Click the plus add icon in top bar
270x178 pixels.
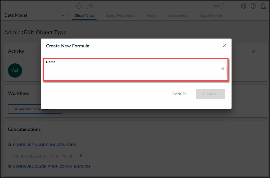click(79, 6)
